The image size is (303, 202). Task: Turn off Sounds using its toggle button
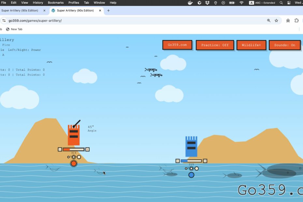pyautogui.click(x=285, y=45)
